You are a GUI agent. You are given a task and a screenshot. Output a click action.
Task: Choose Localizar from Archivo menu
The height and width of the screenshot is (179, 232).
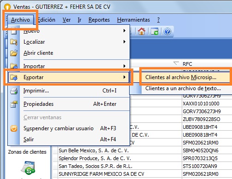(69, 42)
